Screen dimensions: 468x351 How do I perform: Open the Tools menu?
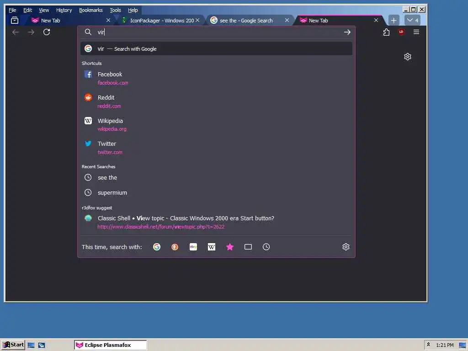coord(115,10)
